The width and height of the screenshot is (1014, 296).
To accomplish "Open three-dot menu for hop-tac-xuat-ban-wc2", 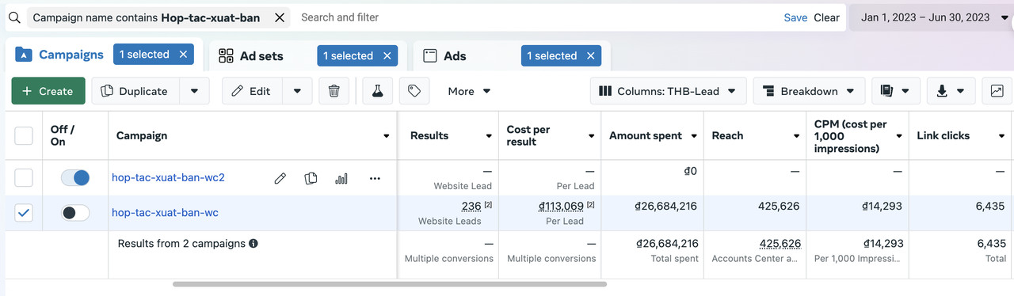I will click(x=375, y=179).
